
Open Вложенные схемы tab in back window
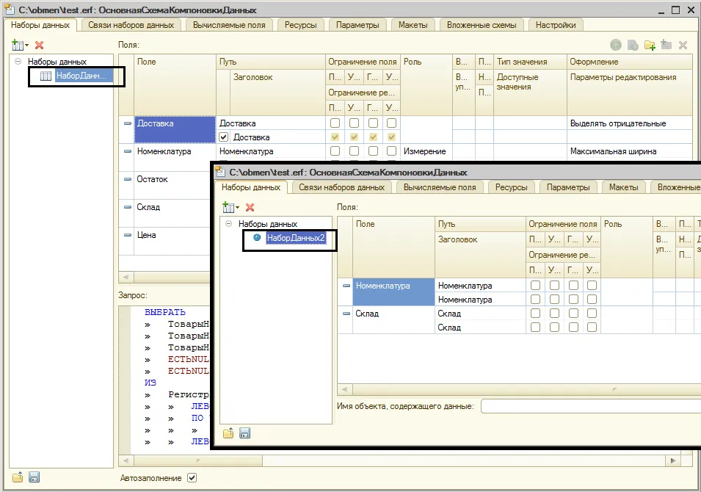pos(482,25)
